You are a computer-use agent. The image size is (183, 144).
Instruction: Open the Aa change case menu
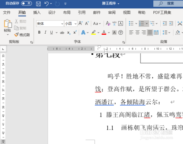click(97, 23)
